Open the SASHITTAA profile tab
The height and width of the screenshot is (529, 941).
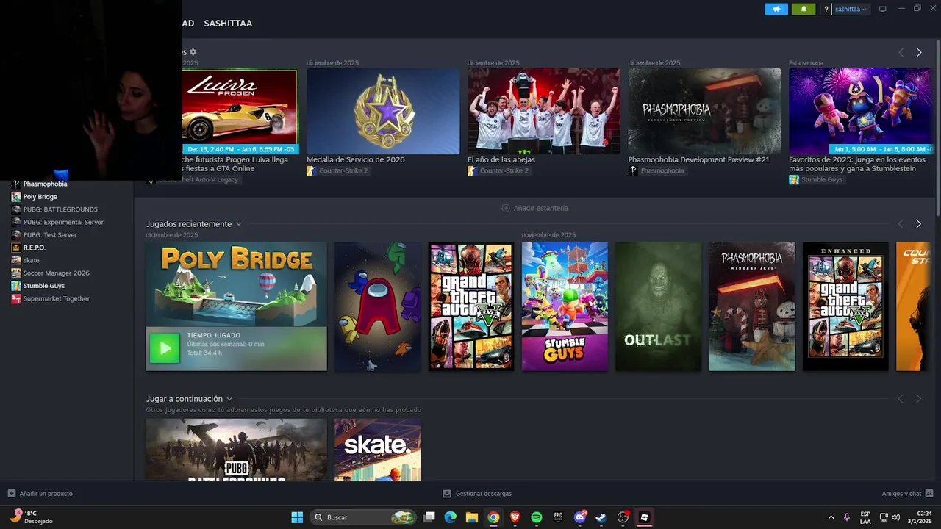click(228, 24)
